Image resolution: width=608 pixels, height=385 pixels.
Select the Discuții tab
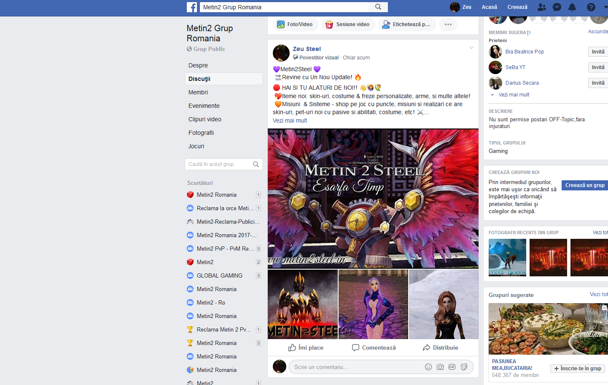(x=223, y=79)
